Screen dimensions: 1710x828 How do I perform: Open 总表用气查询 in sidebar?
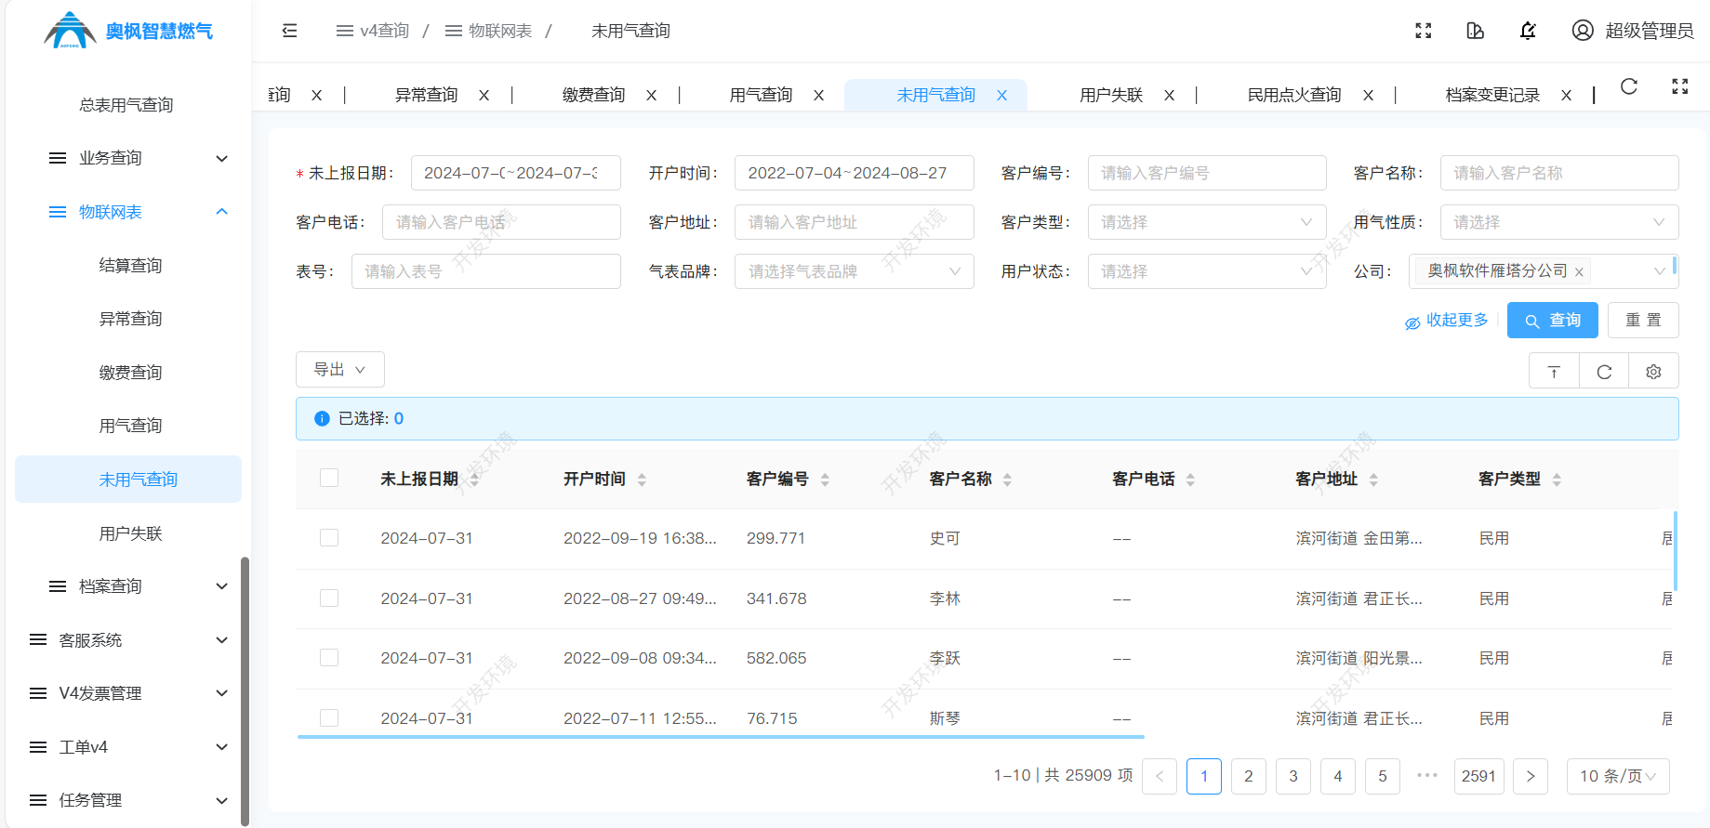pos(126,105)
